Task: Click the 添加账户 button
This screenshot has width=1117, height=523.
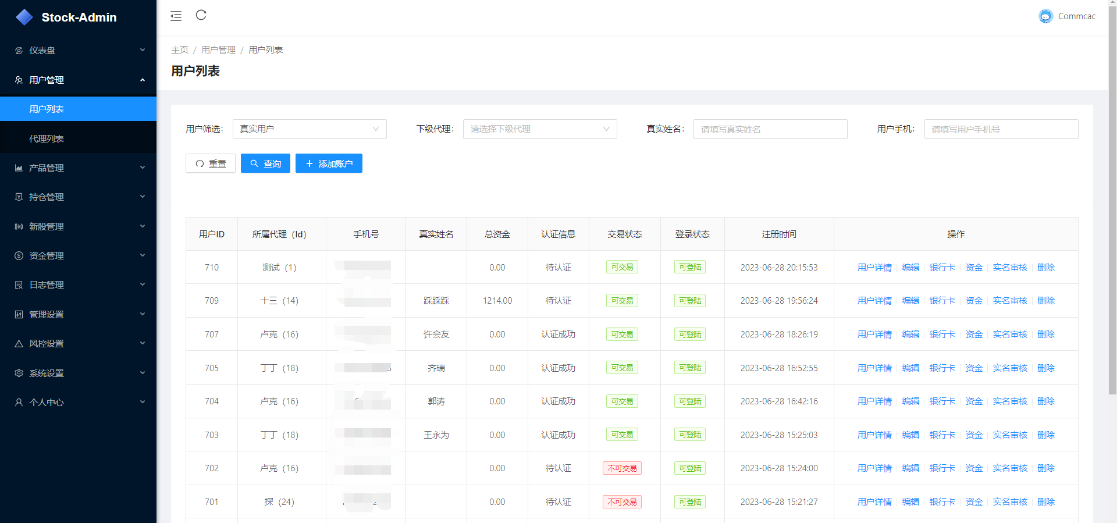Action: pyautogui.click(x=329, y=163)
